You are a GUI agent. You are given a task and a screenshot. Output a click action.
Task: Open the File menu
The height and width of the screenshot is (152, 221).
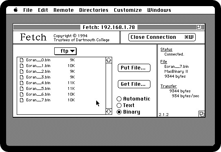(x=28, y=10)
